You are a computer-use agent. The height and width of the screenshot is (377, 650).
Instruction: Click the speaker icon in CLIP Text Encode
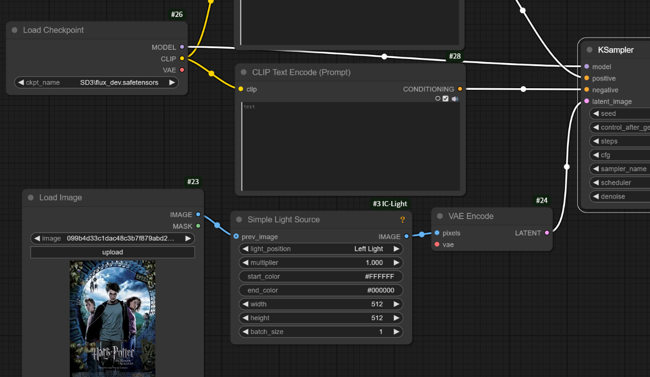(455, 98)
